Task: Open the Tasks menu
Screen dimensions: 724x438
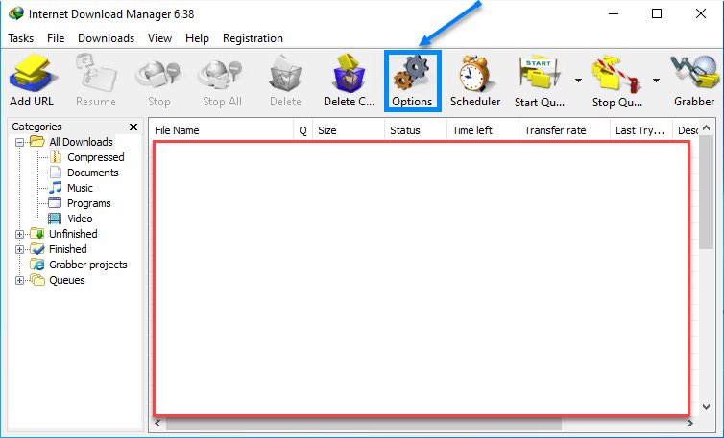Action: [x=21, y=38]
